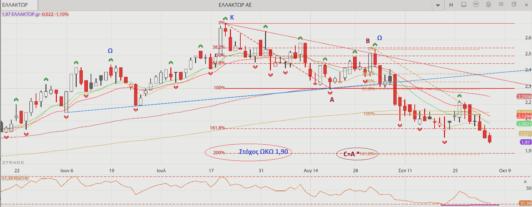Click the green 2,0821 moving average tag

click(524, 124)
